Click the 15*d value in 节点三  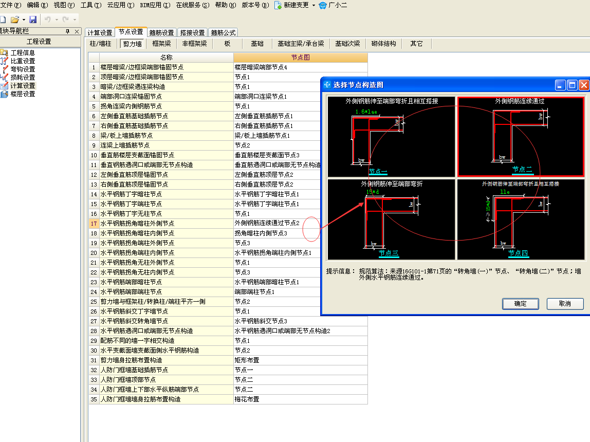[x=373, y=192]
